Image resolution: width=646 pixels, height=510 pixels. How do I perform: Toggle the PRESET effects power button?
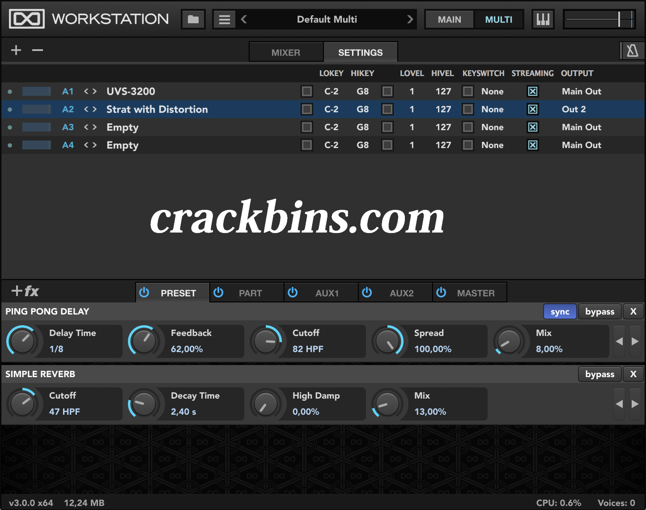tap(144, 292)
